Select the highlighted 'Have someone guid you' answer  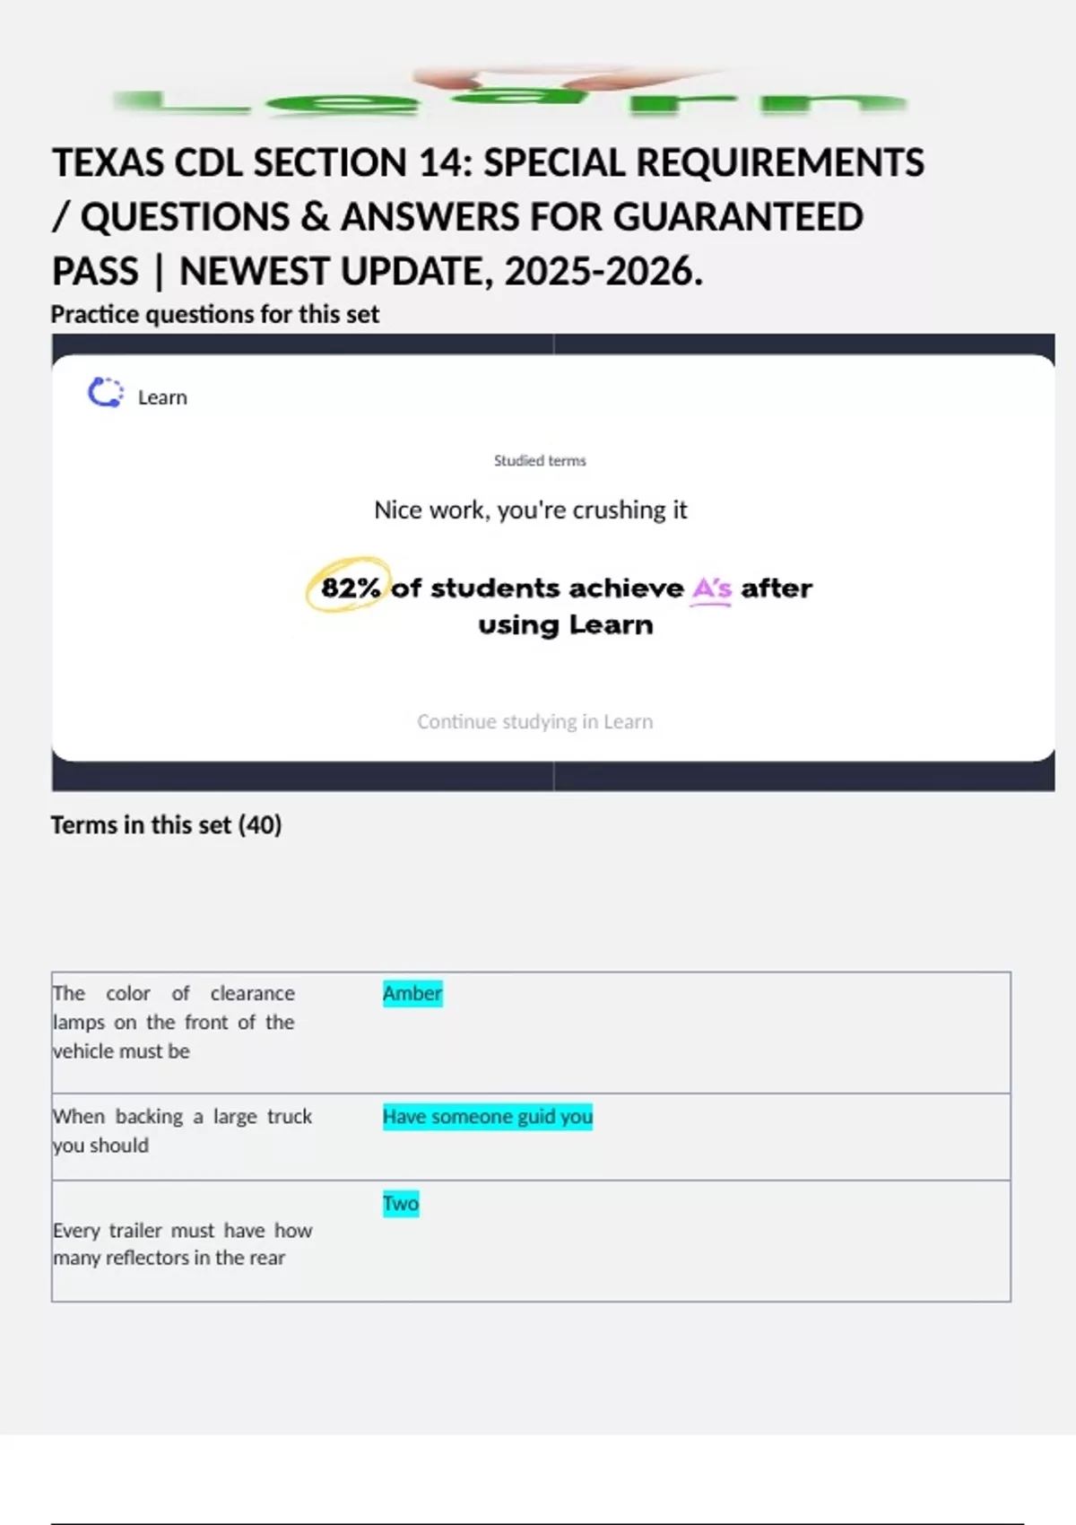tap(488, 1117)
